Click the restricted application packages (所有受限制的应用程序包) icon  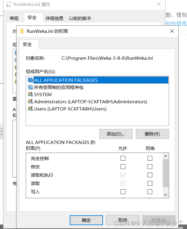tap(31, 87)
